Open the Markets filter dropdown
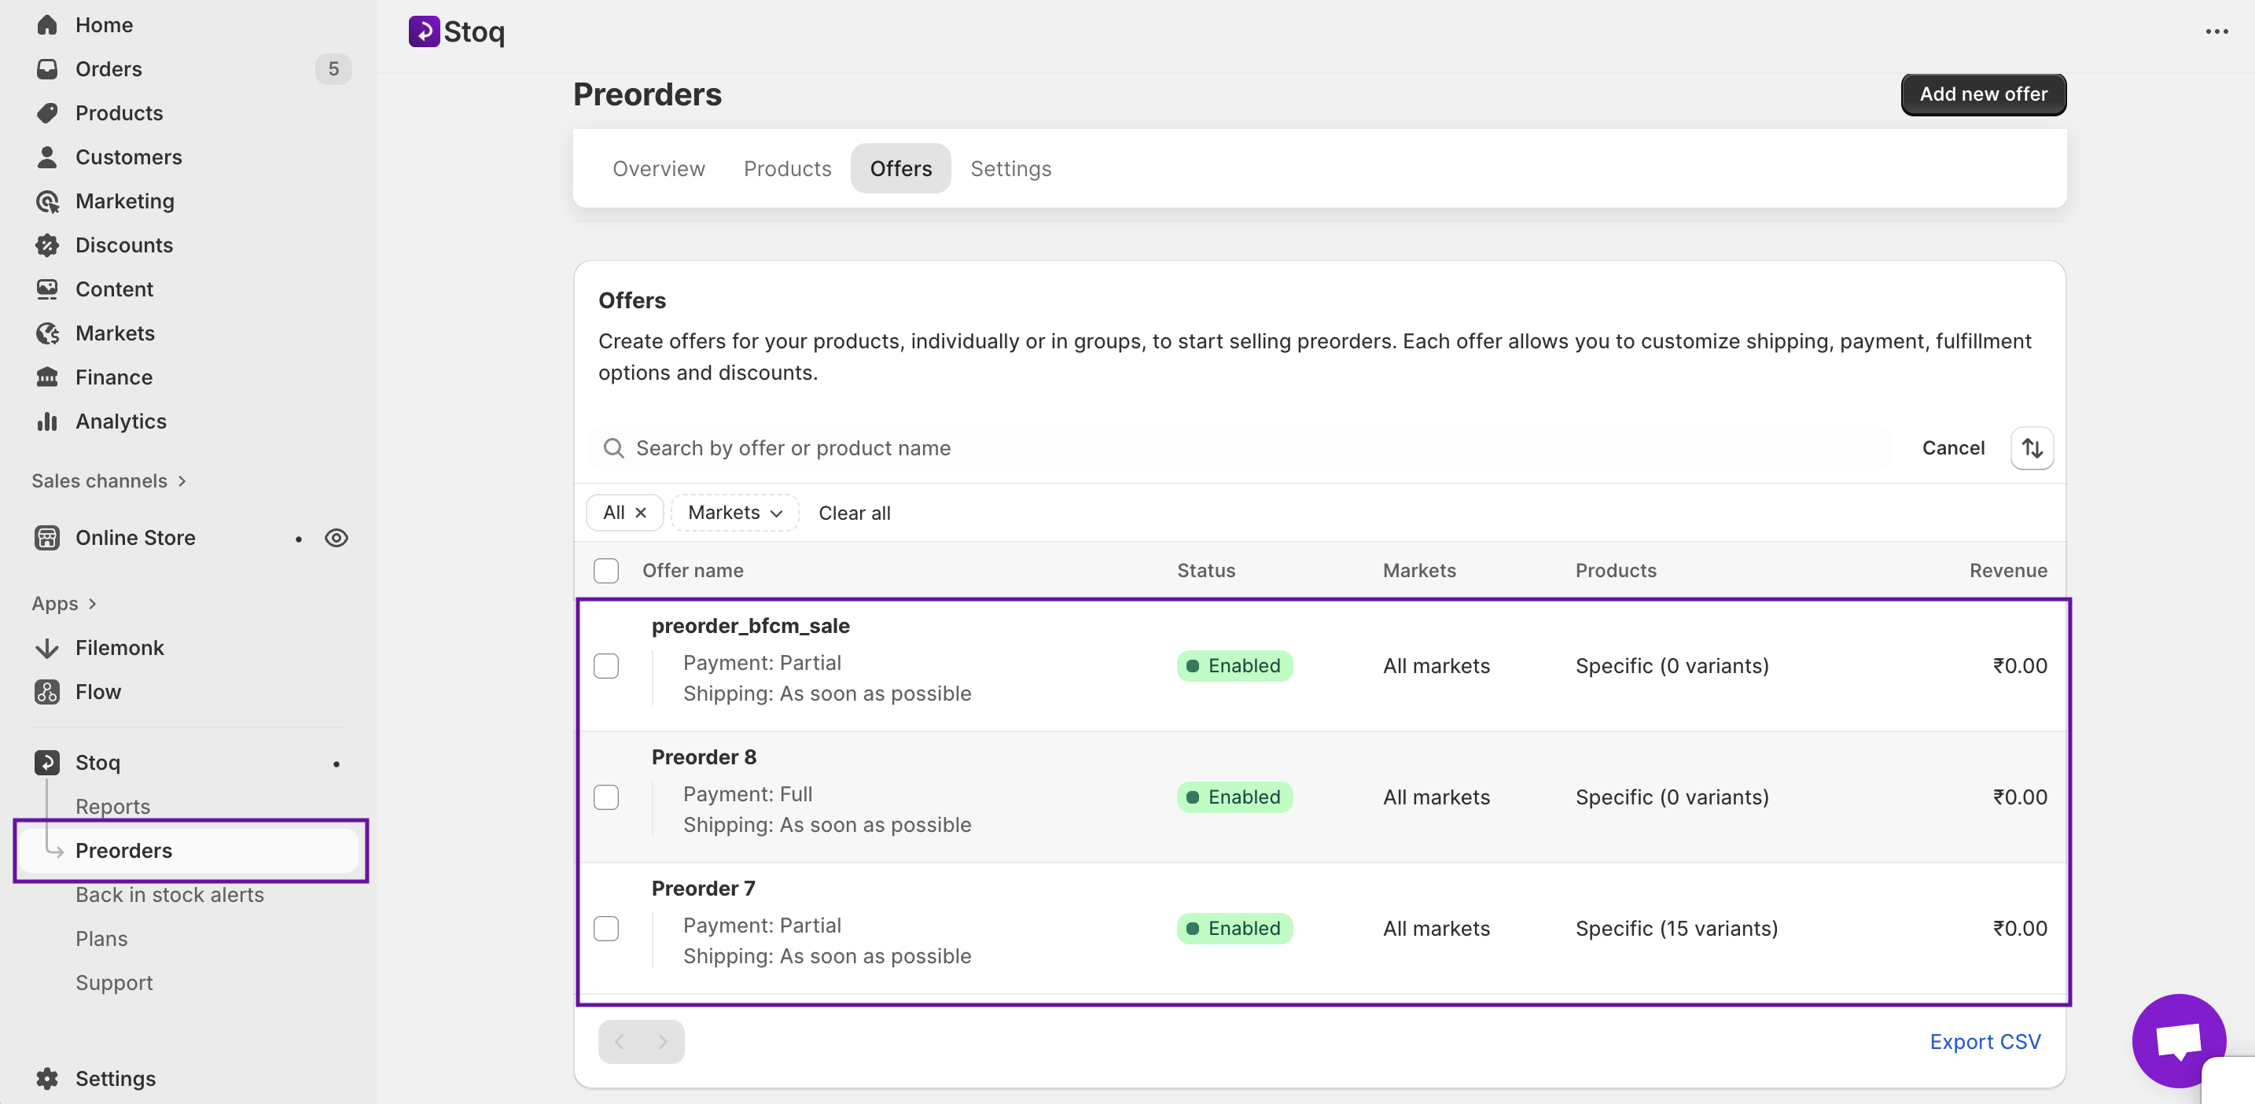2255x1104 pixels. 734,513
